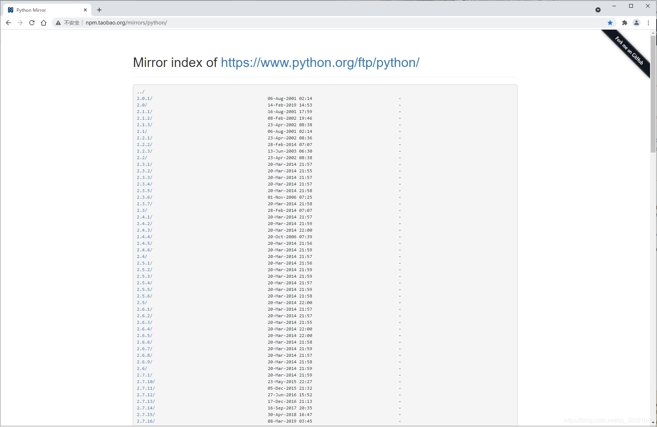
Task: Open the user profile avatar menu
Action: (636, 23)
